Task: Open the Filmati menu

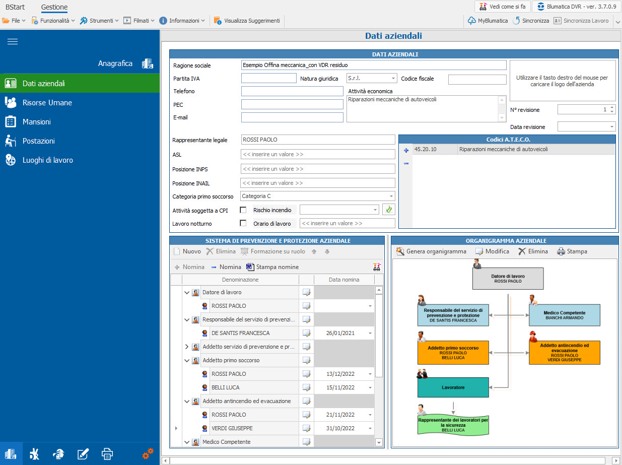Action: pyautogui.click(x=140, y=21)
